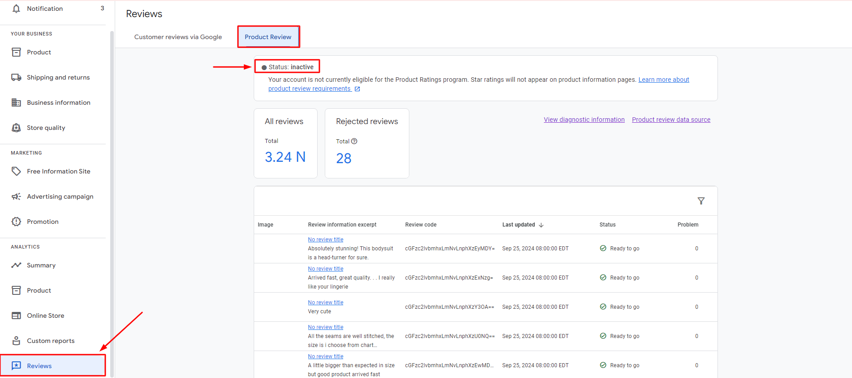The width and height of the screenshot is (852, 378).
Task: Click the help icon next to Rejected reviews Total
Action: click(354, 141)
